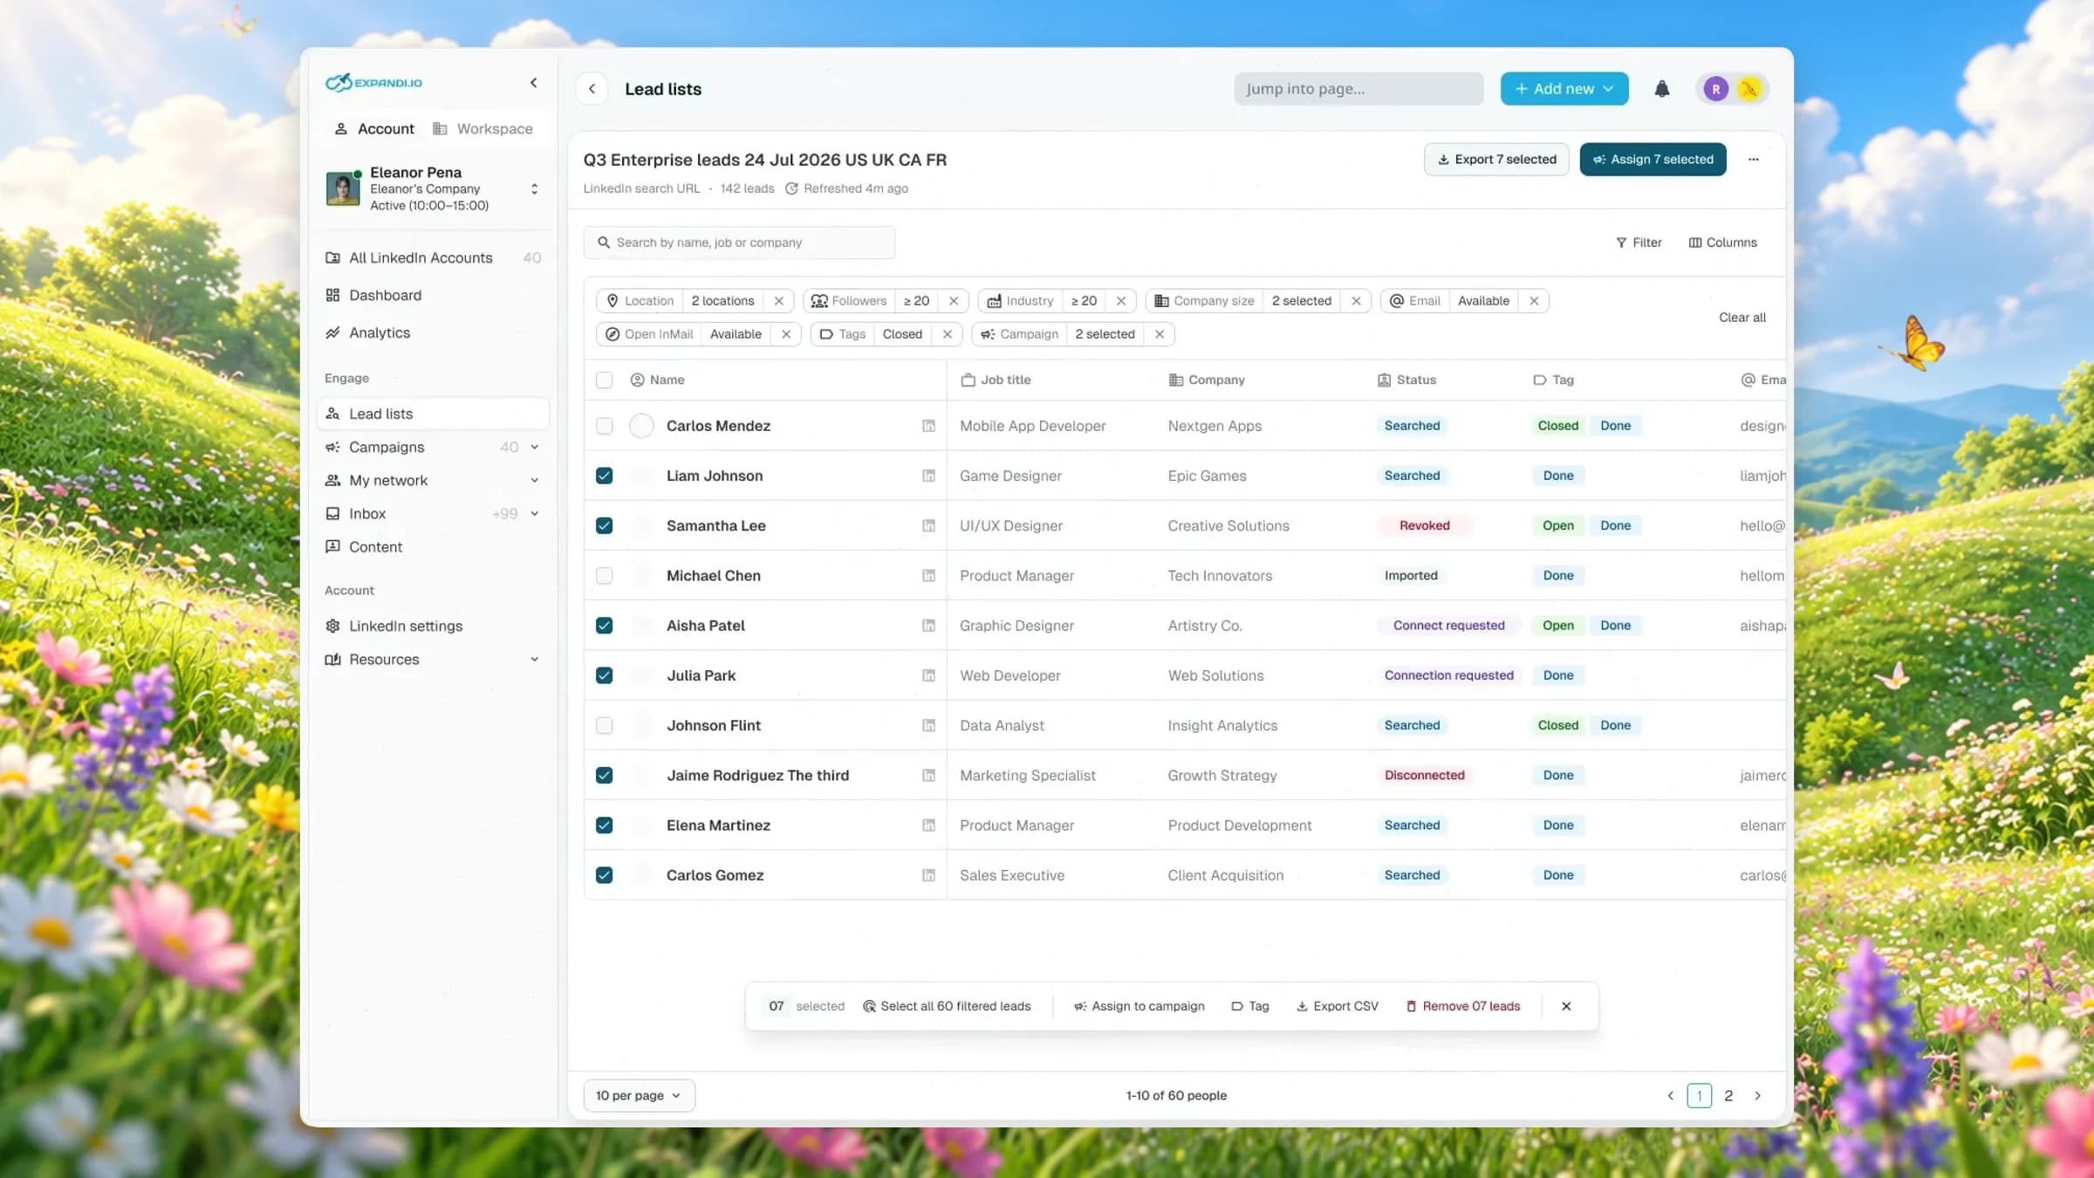Collapse the sidebar with the chevron
2094x1178 pixels.
[x=533, y=83]
